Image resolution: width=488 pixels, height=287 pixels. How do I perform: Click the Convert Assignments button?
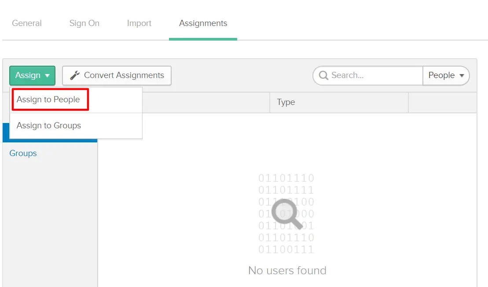click(116, 75)
